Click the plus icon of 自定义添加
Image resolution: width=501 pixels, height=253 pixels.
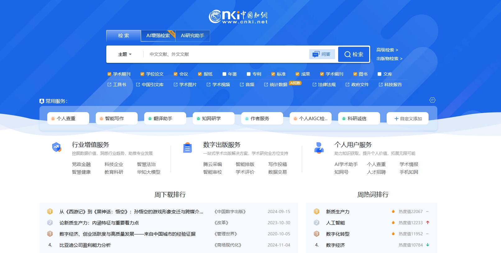(396, 119)
